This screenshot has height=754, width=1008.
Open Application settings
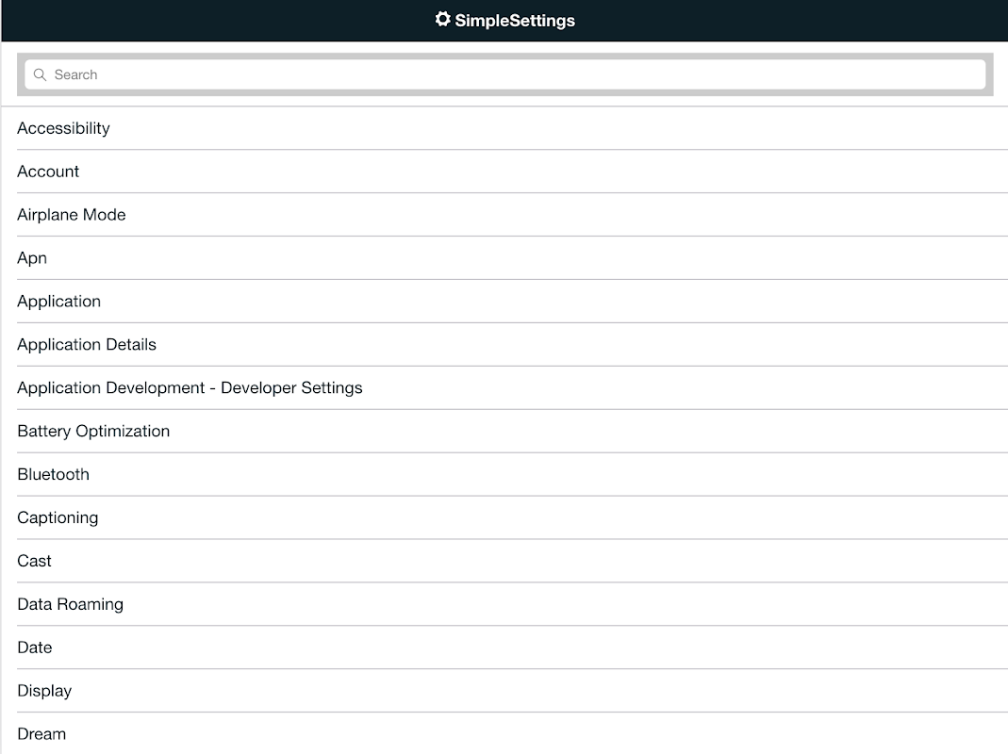pos(58,301)
